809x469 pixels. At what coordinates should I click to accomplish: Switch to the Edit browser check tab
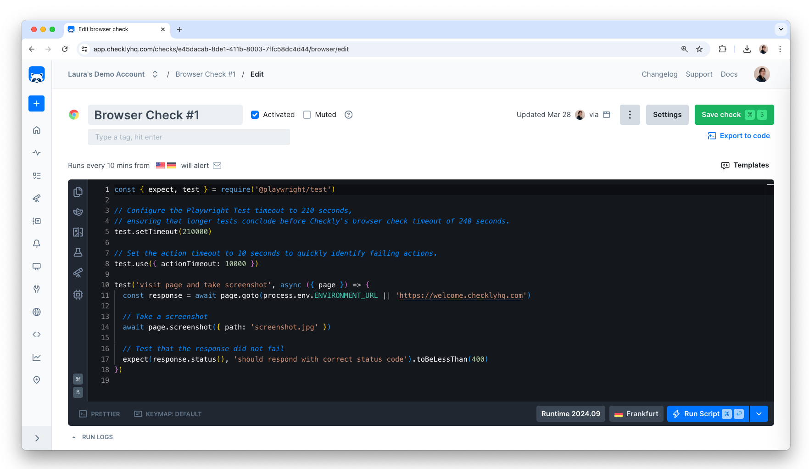click(x=115, y=29)
